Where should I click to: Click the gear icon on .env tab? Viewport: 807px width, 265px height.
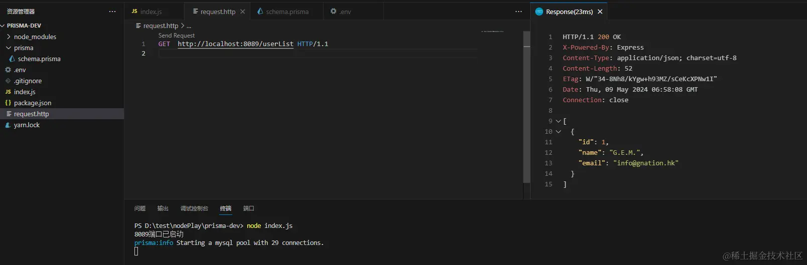[x=334, y=11]
